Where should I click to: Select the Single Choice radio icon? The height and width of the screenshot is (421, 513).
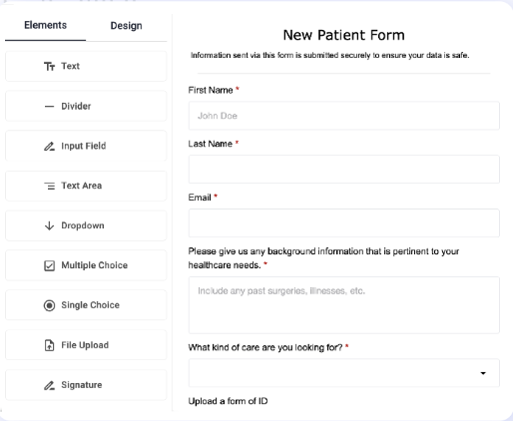click(49, 305)
